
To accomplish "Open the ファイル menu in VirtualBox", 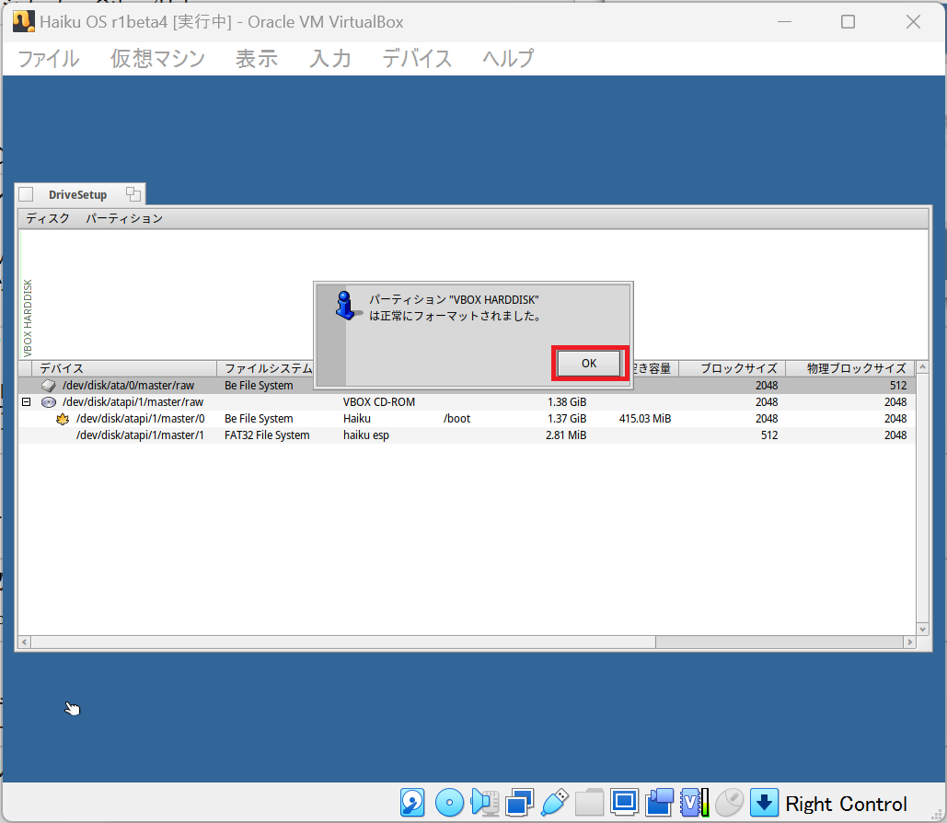I will point(48,59).
